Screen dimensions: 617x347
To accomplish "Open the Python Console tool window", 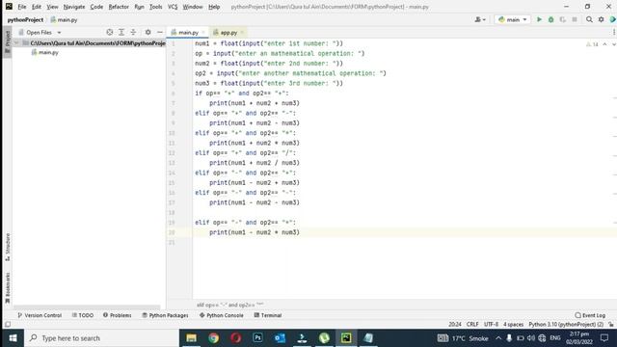I will pyautogui.click(x=221, y=315).
